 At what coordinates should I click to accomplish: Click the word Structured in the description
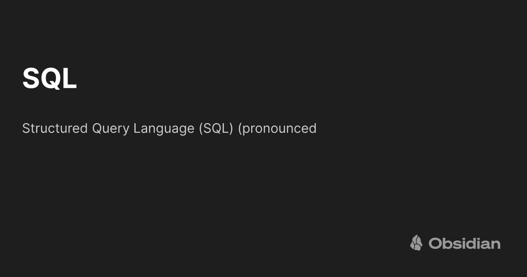[55, 128]
